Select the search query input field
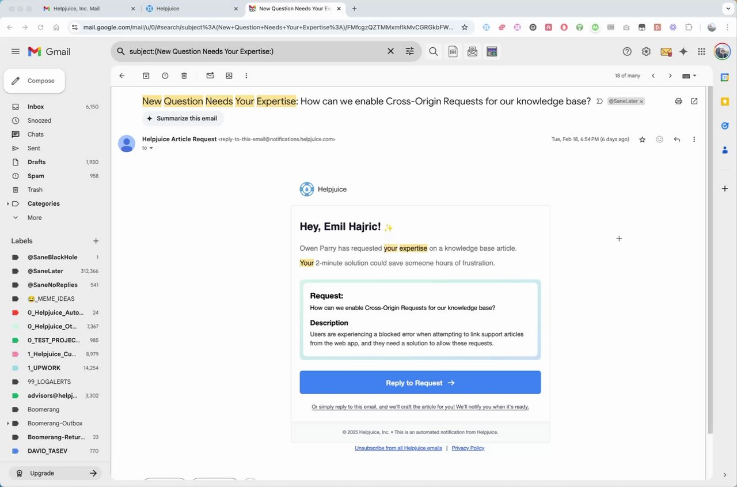 (x=255, y=51)
